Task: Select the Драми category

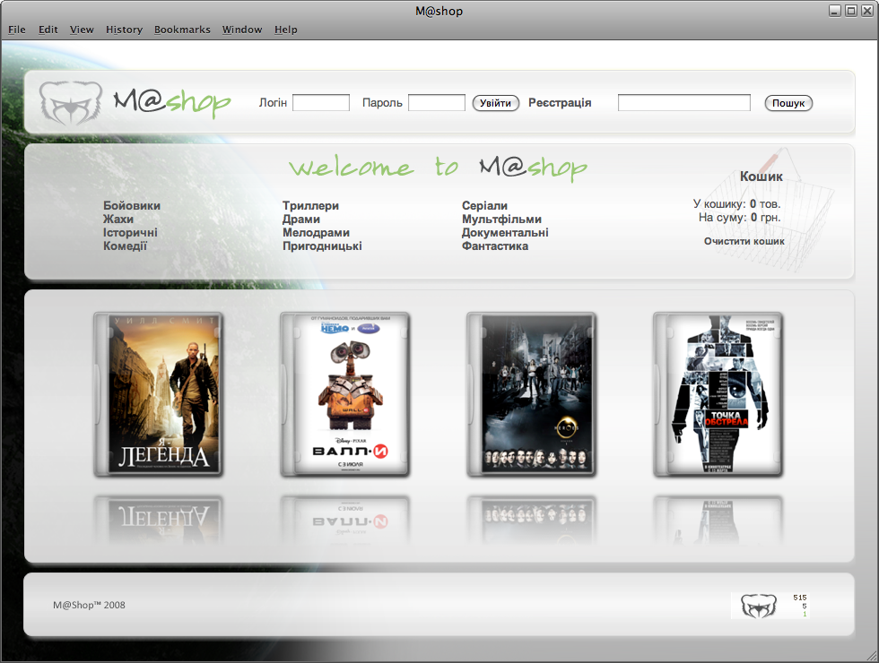Action: click(x=301, y=219)
